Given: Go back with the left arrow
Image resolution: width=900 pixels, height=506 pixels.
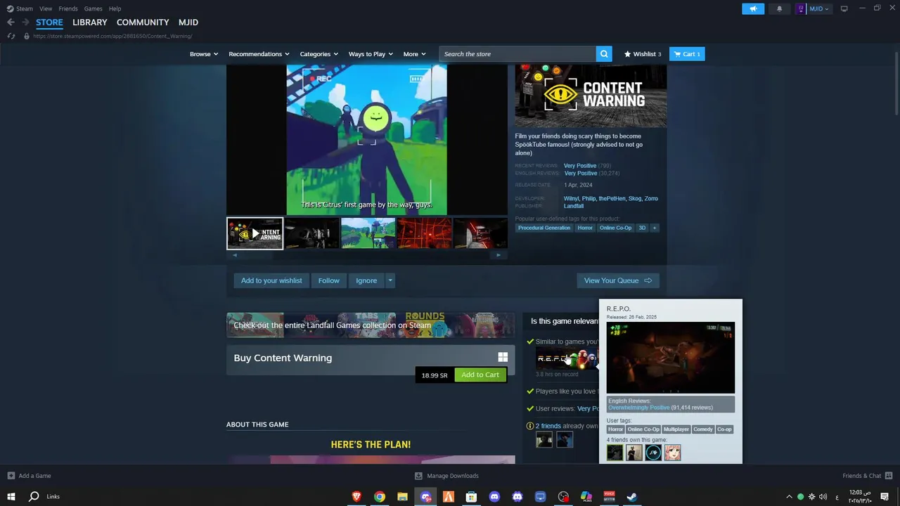Looking at the screenshot, I should click(11, 22).
